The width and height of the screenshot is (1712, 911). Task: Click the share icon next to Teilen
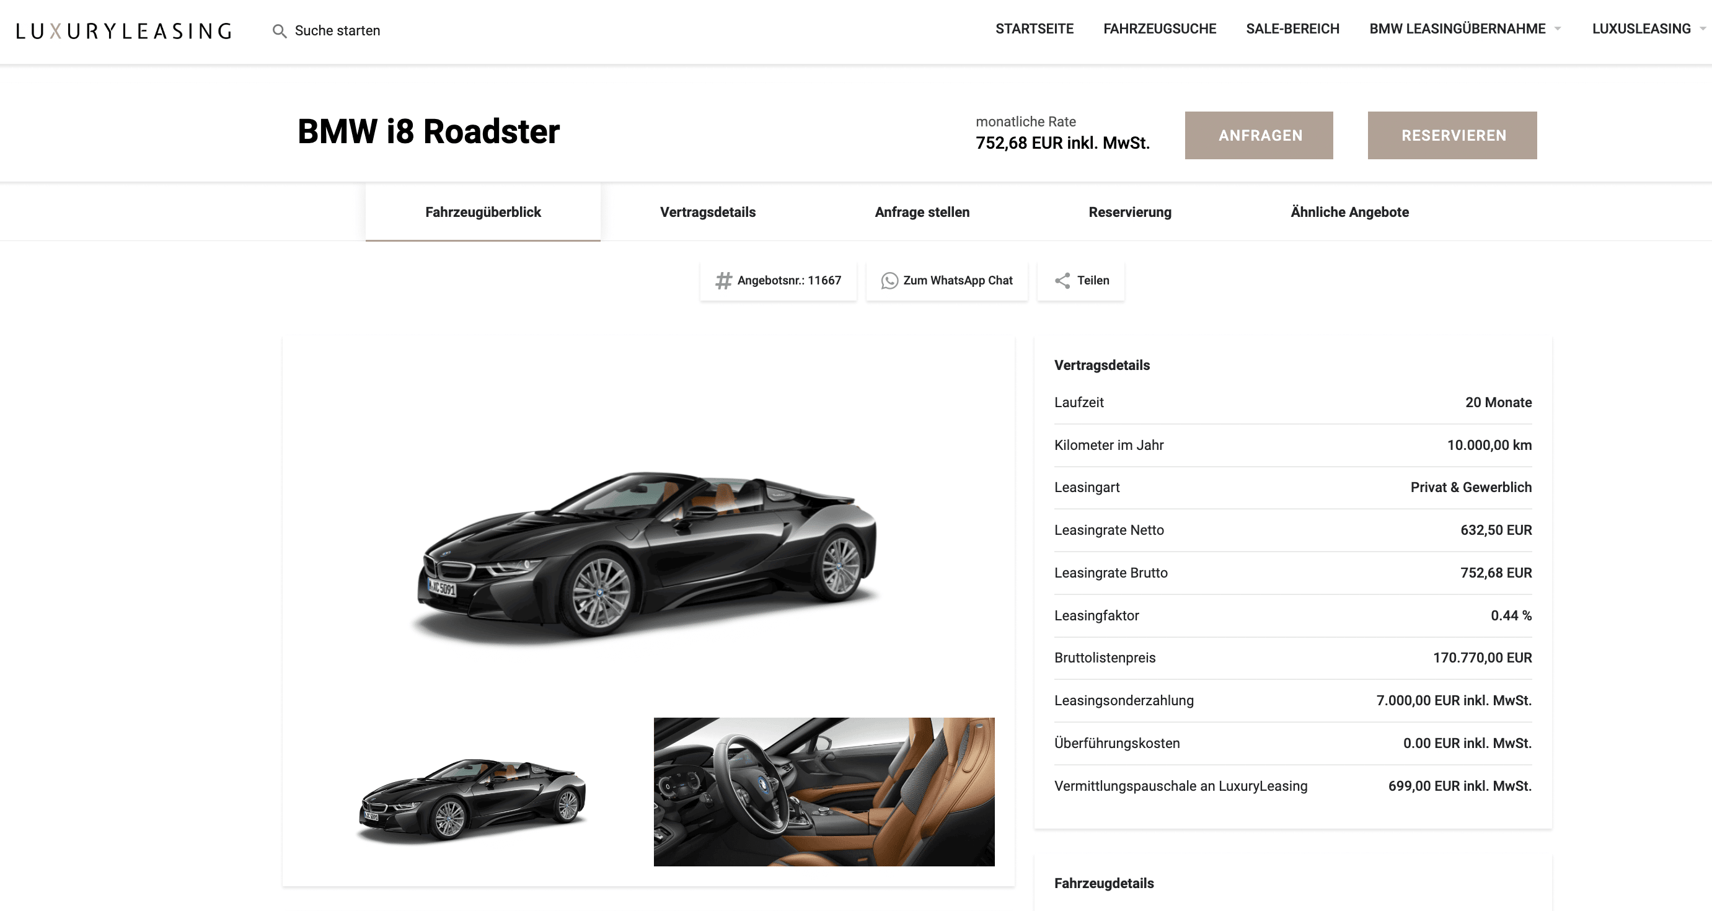[1062, 280]
